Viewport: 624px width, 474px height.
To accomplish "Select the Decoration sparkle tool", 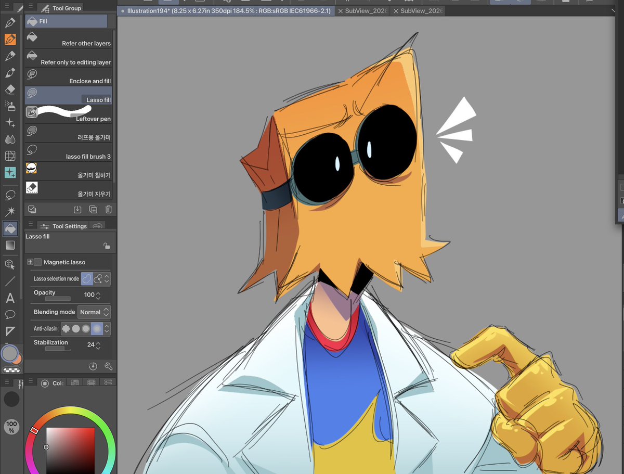I will pyautogui.click(x=10, y=123).
